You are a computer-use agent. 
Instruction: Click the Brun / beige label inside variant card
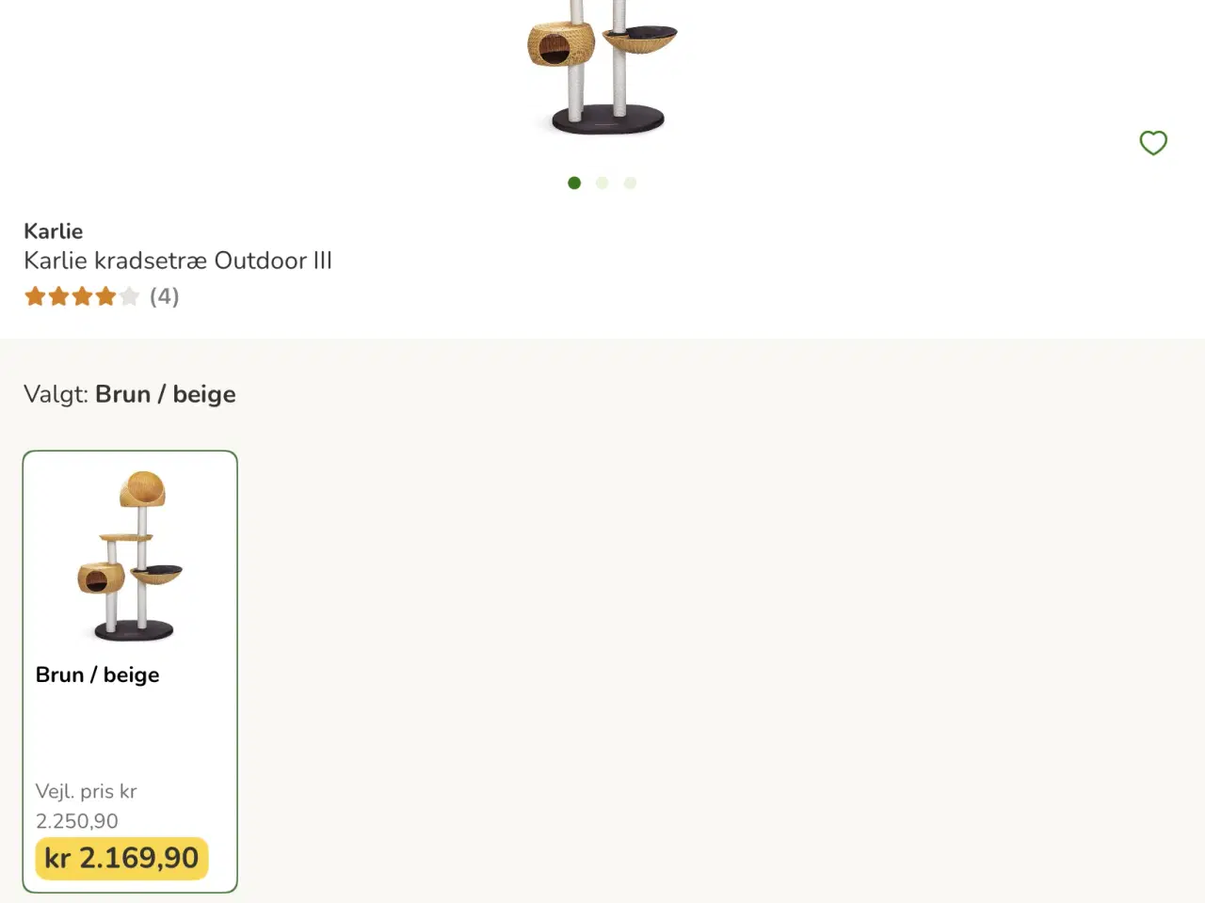[x=98, y=674]
